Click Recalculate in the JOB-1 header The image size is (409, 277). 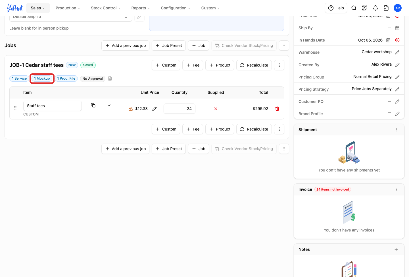[254, 65]
